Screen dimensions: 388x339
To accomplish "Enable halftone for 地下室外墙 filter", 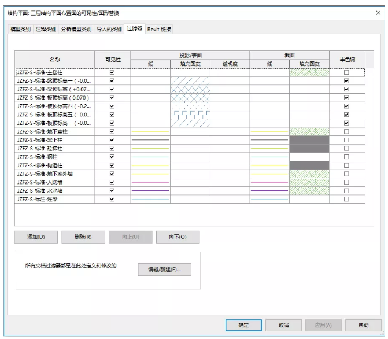I will click(346, 174).
